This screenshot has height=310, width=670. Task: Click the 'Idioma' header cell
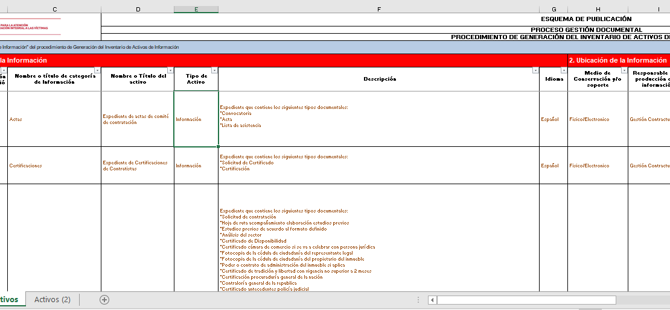tap(554, 79)
